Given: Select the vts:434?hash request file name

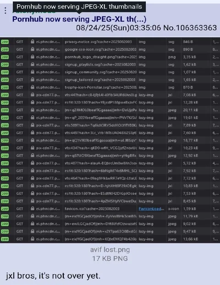Looking at the screenshot, I should (101, 148).
